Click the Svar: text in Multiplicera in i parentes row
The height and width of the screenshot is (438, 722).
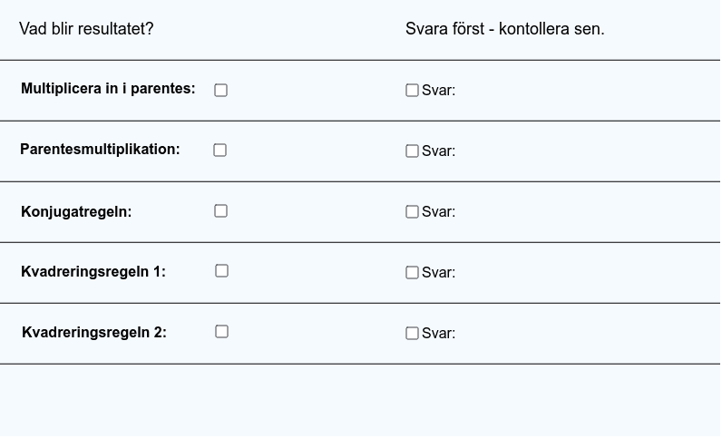click(x=438, y=91)
